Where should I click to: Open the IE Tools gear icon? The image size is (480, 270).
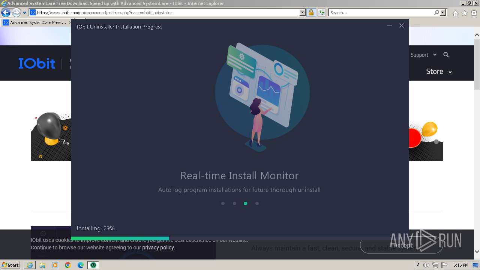pos(474,13)
